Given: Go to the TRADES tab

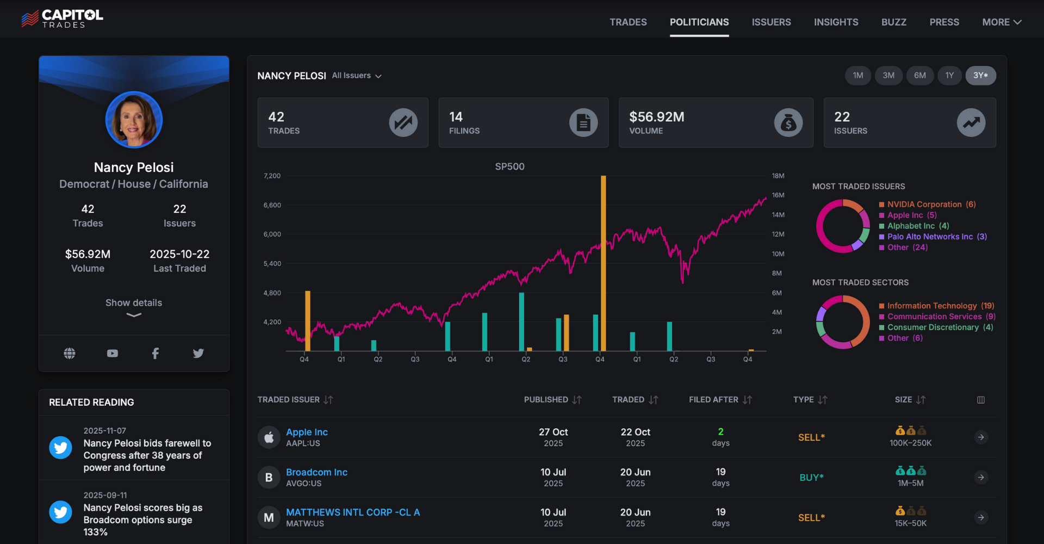Looking at the screenshot, I should tap(628, 22).
